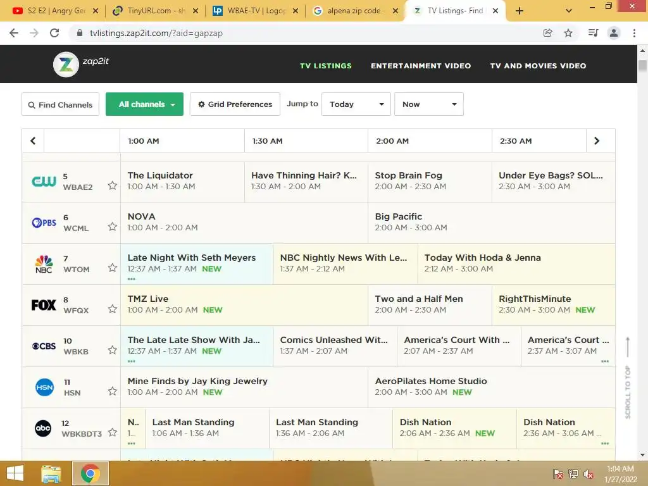Favorite WTOM NBC channel star
Viewport: 648px width, 486px height.
[x=113, y=268]
